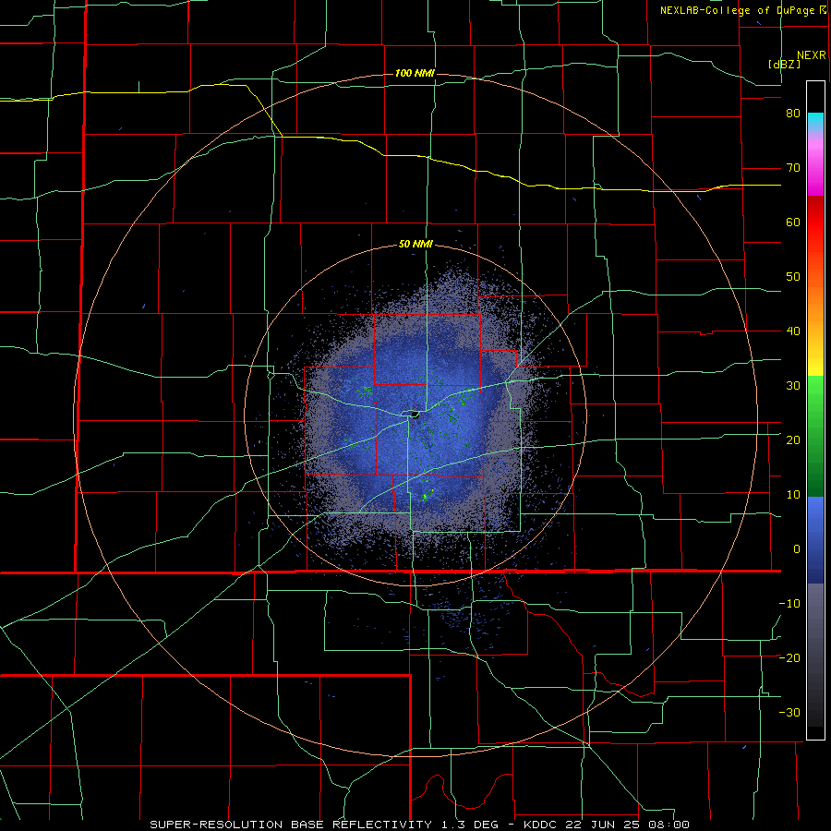Click the 80 dBZ scale value
Viewport: 831px width, 831px height.
(793, 114)
